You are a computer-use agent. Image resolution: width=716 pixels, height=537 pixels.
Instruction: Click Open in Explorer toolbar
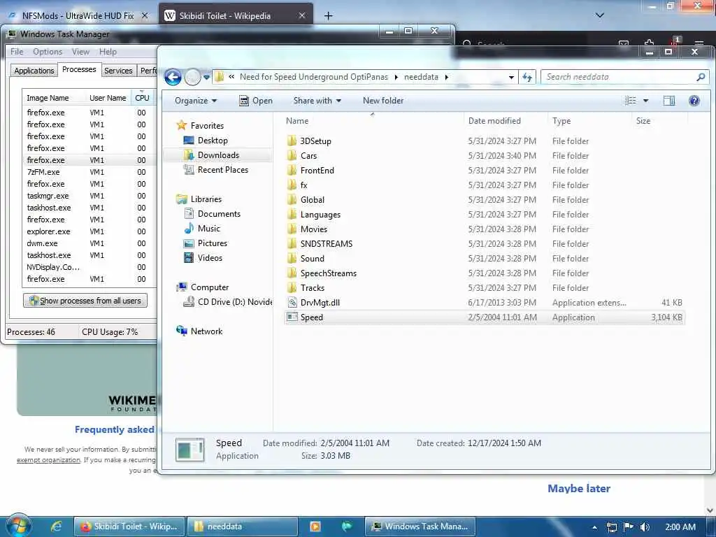coord(256,101)
